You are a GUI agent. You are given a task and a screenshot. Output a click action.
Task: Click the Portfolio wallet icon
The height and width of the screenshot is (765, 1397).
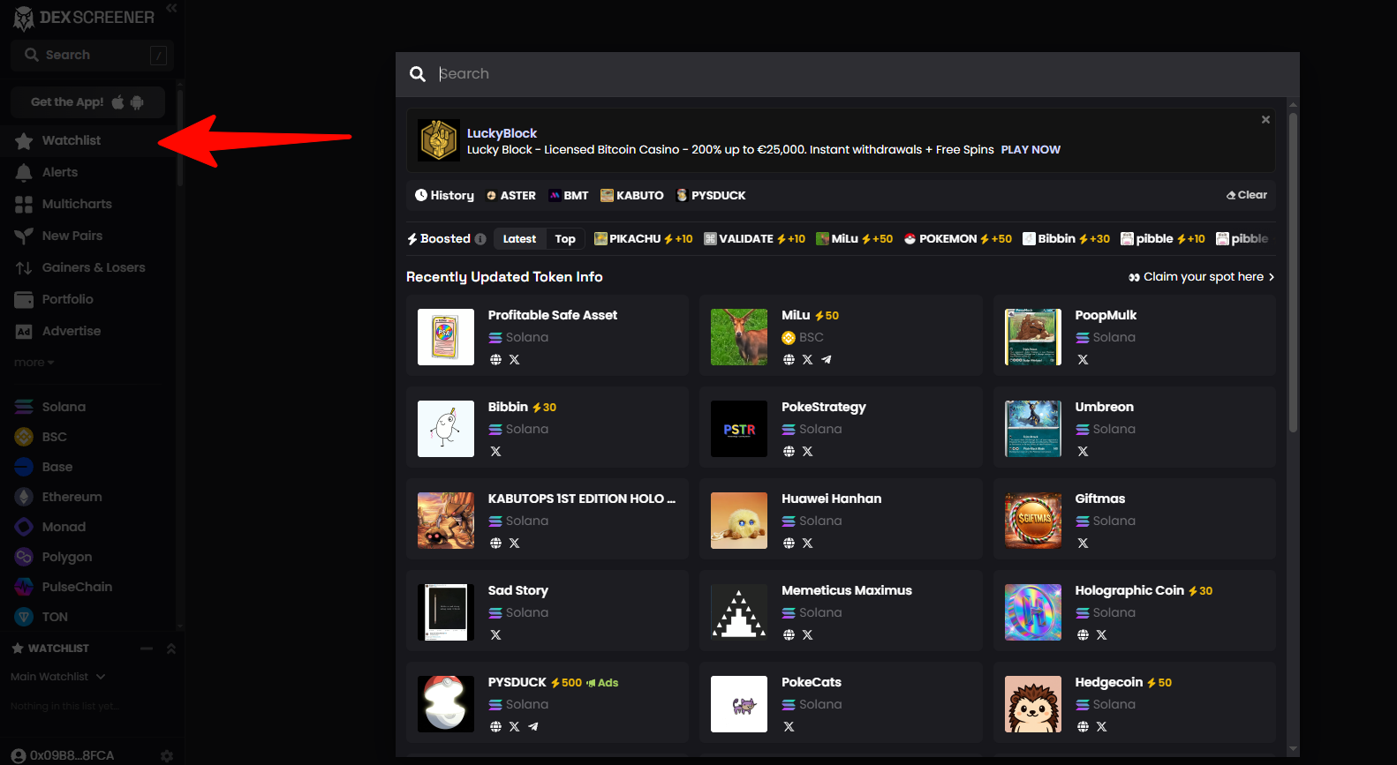pos(24,300)
